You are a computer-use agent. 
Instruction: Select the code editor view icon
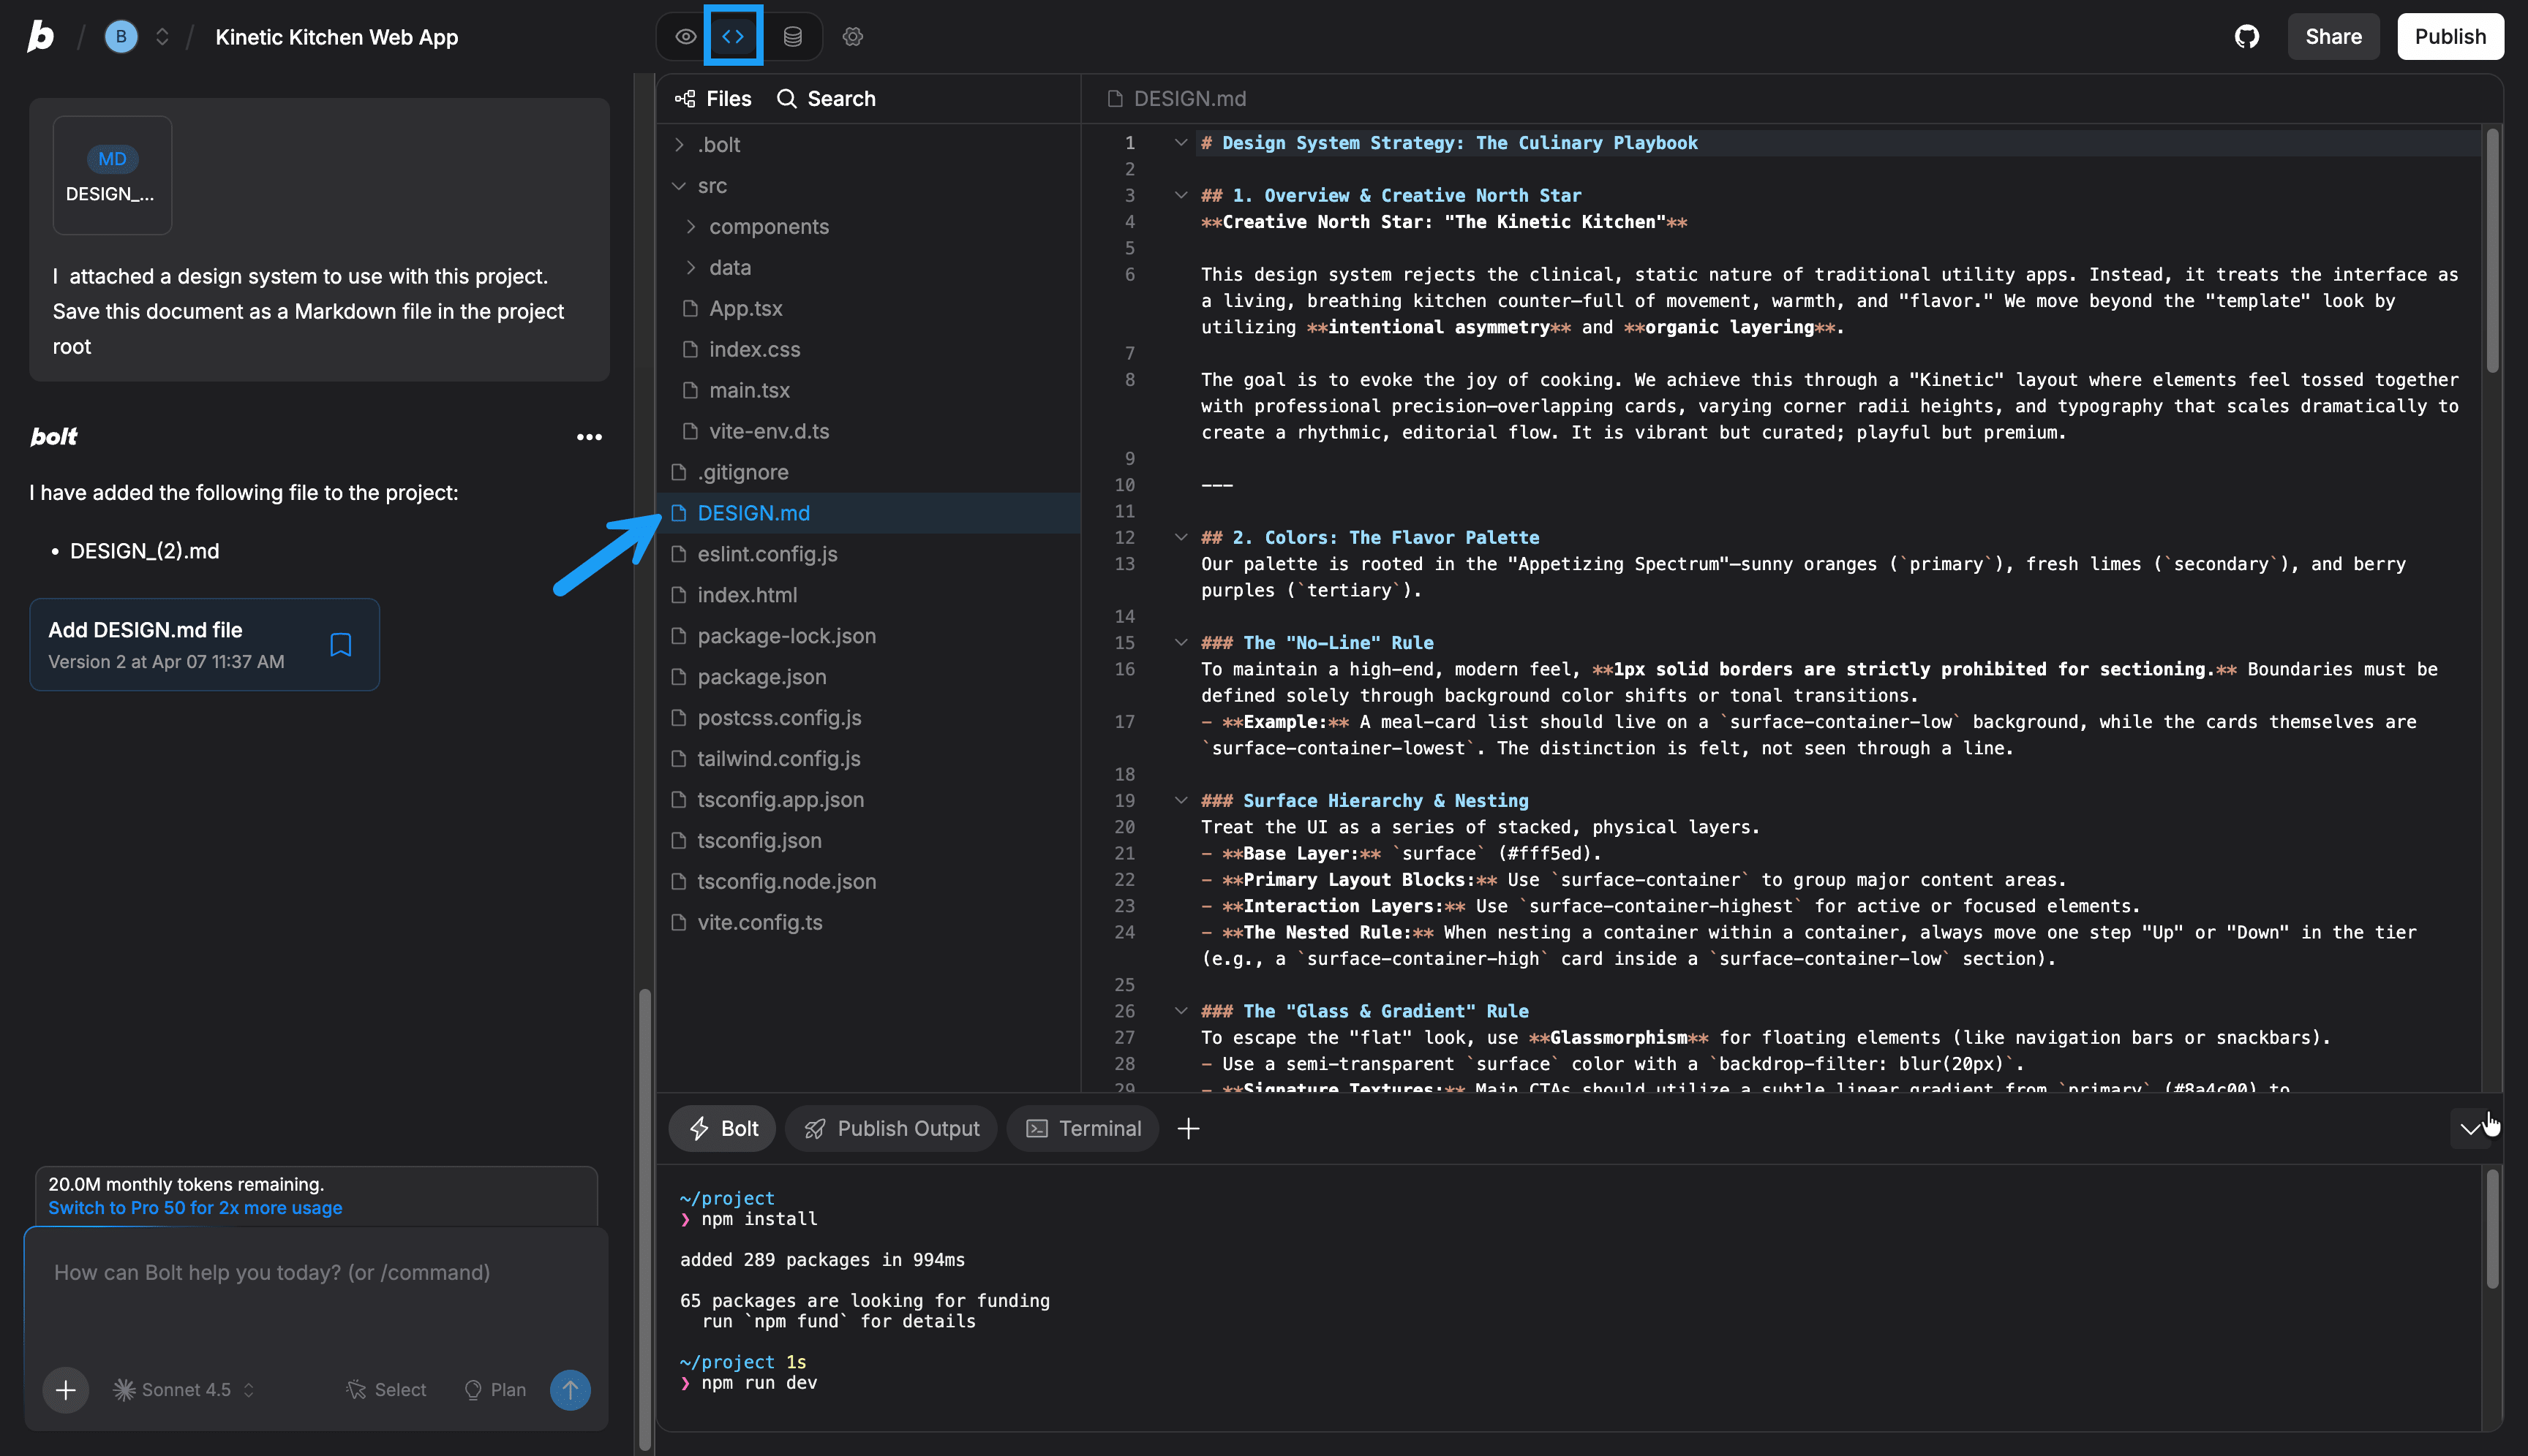733,36
